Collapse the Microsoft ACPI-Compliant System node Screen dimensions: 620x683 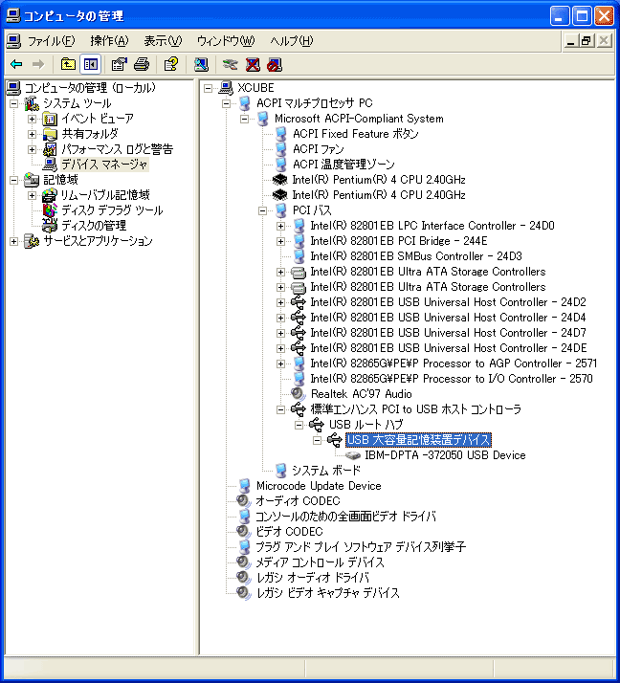(x=244, y=119)
